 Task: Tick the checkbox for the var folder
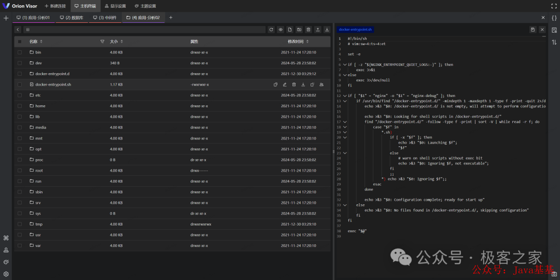point(20,246)
